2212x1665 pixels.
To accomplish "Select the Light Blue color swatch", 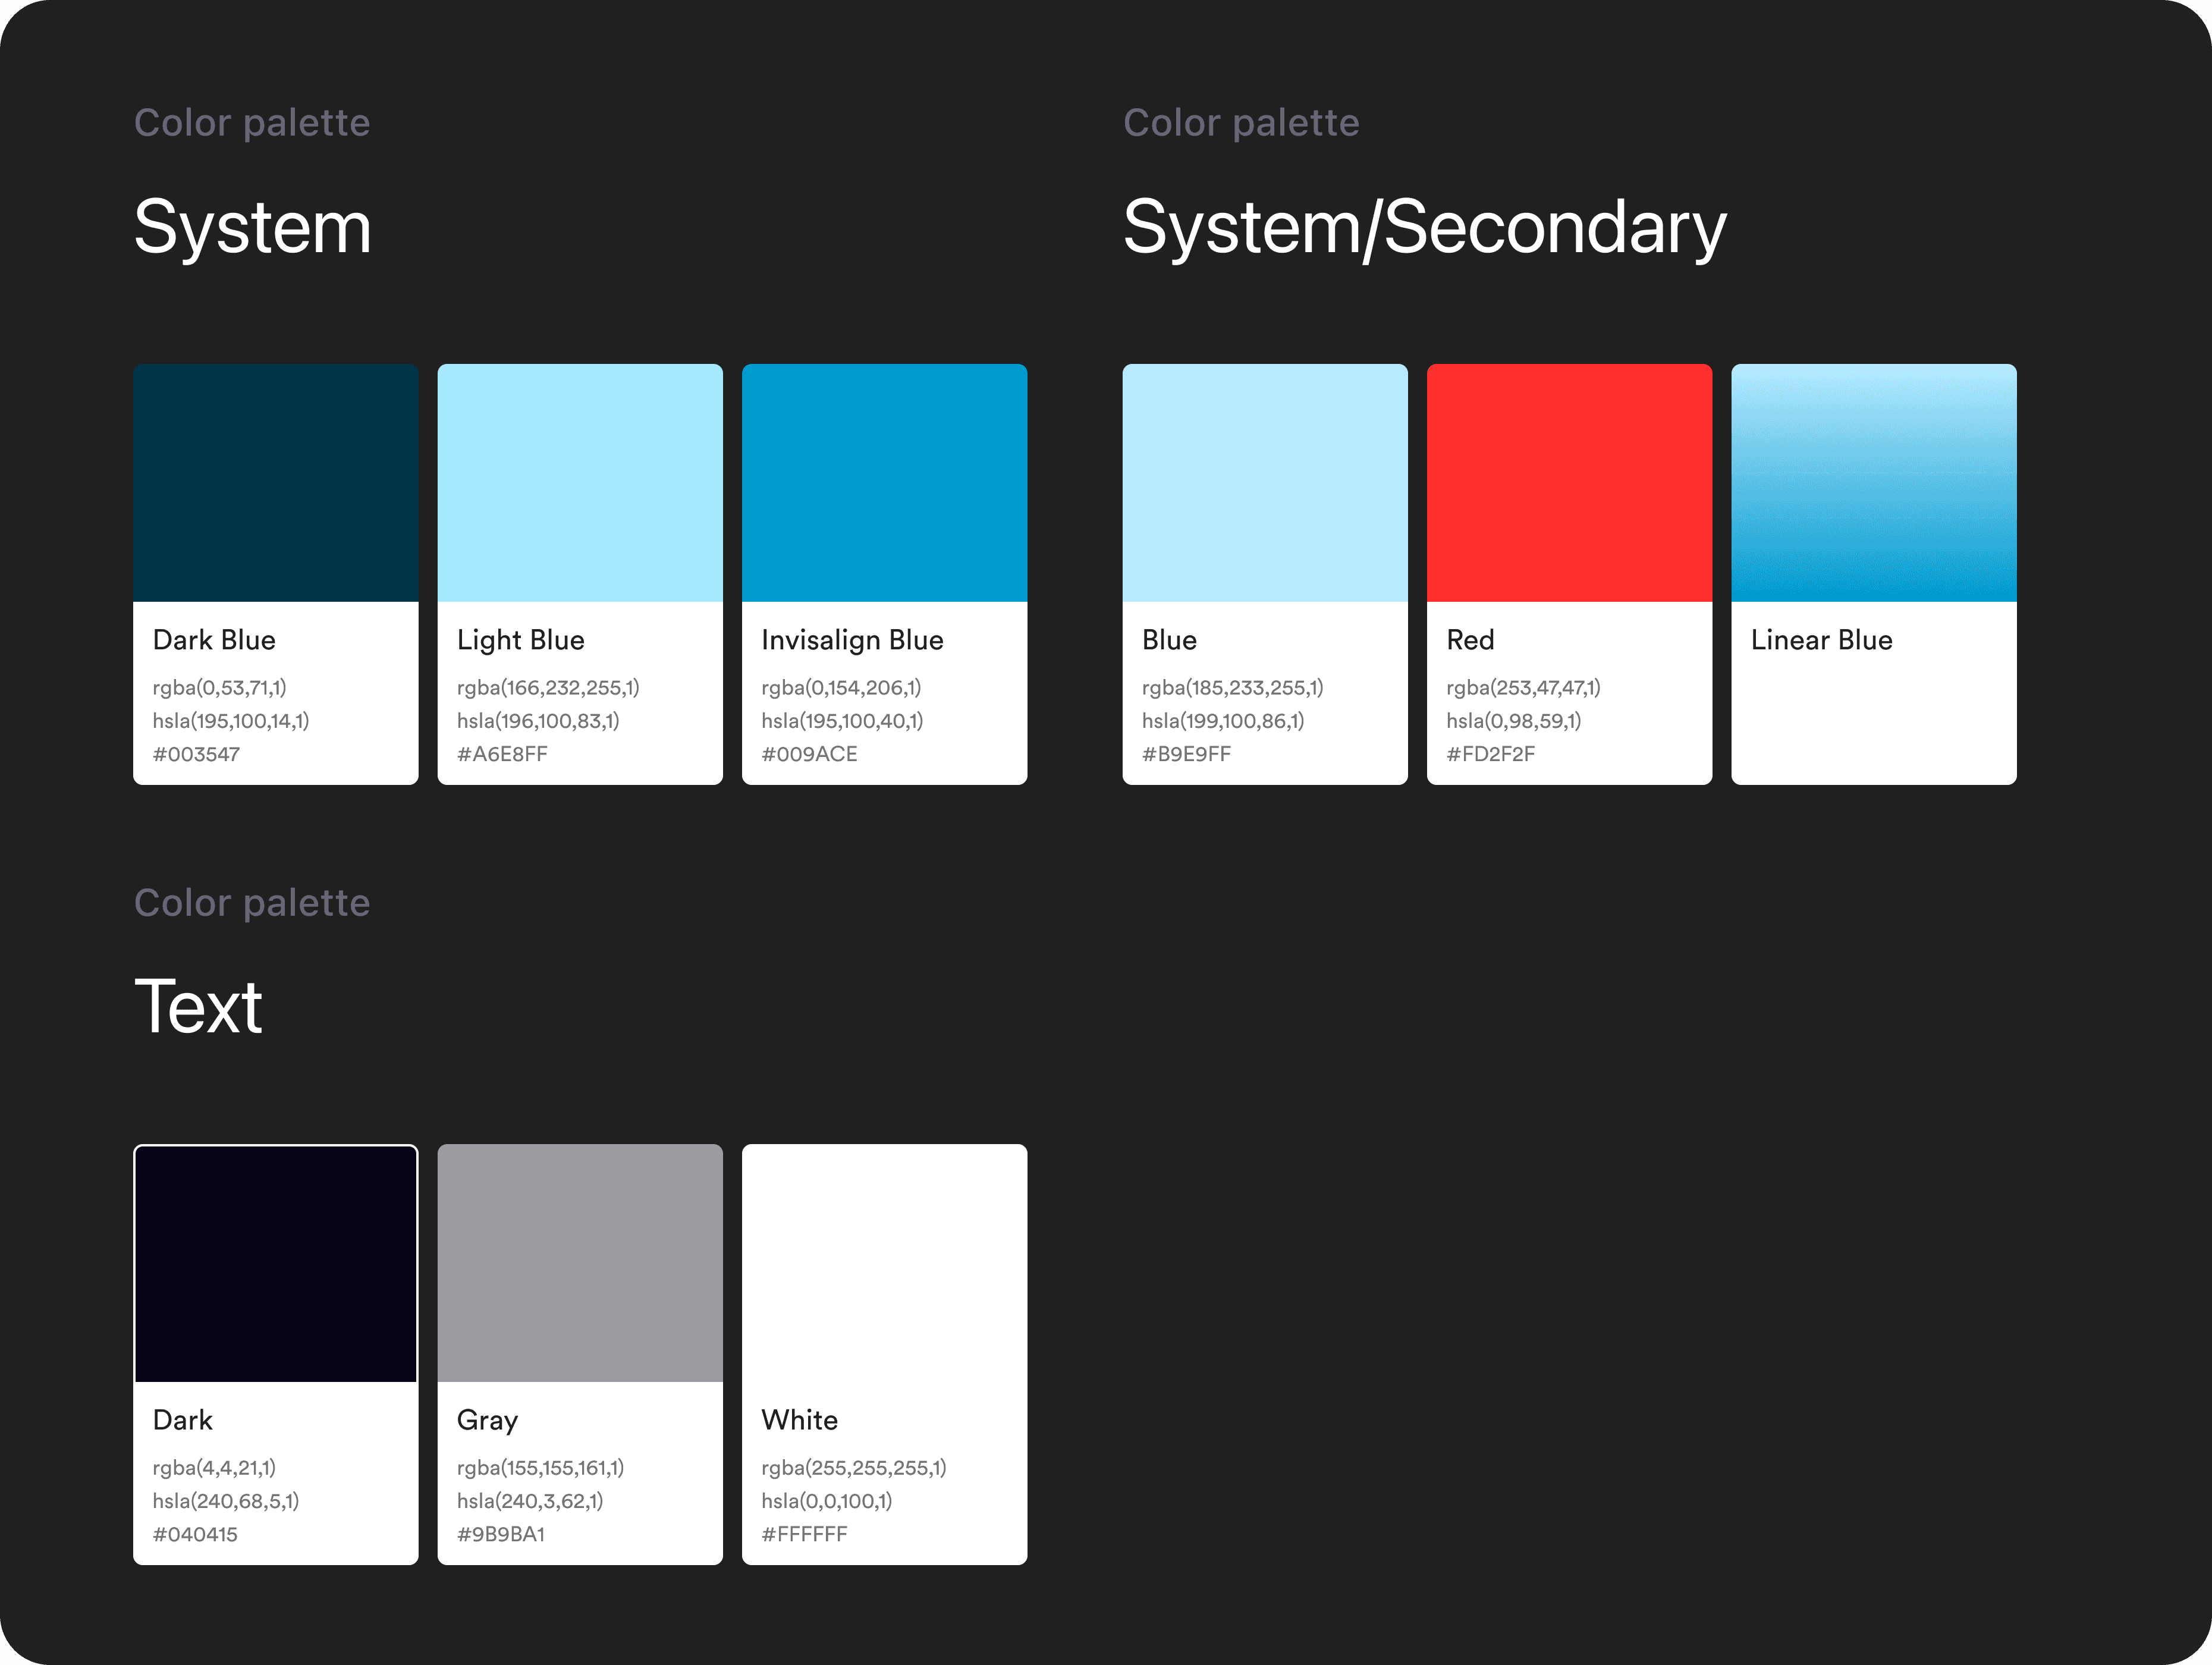I will [579, 483].
